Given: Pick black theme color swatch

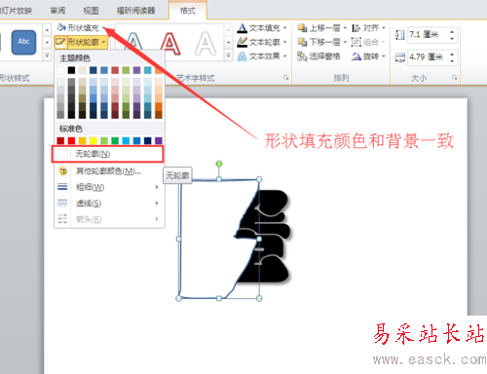Looking at the screenshot, I should pos(71,70).
